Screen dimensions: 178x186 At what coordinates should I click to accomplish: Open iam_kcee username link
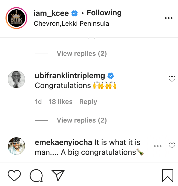click(x=51, y=13)
